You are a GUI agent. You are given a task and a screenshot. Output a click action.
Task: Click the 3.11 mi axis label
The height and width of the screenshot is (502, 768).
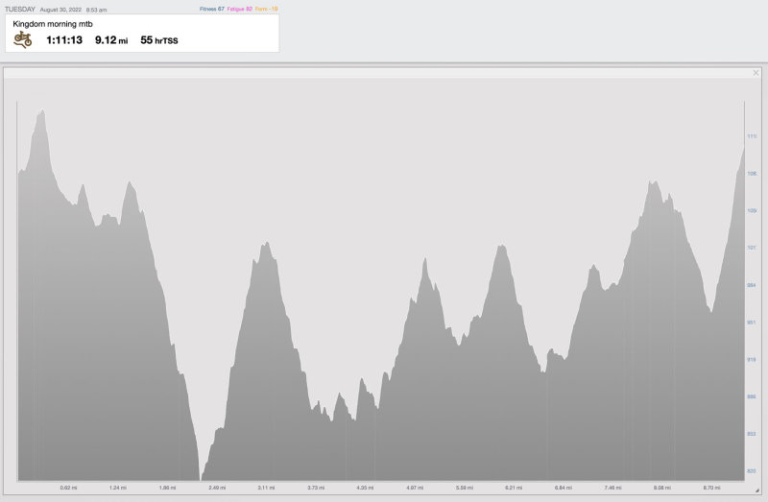(267, 488)
